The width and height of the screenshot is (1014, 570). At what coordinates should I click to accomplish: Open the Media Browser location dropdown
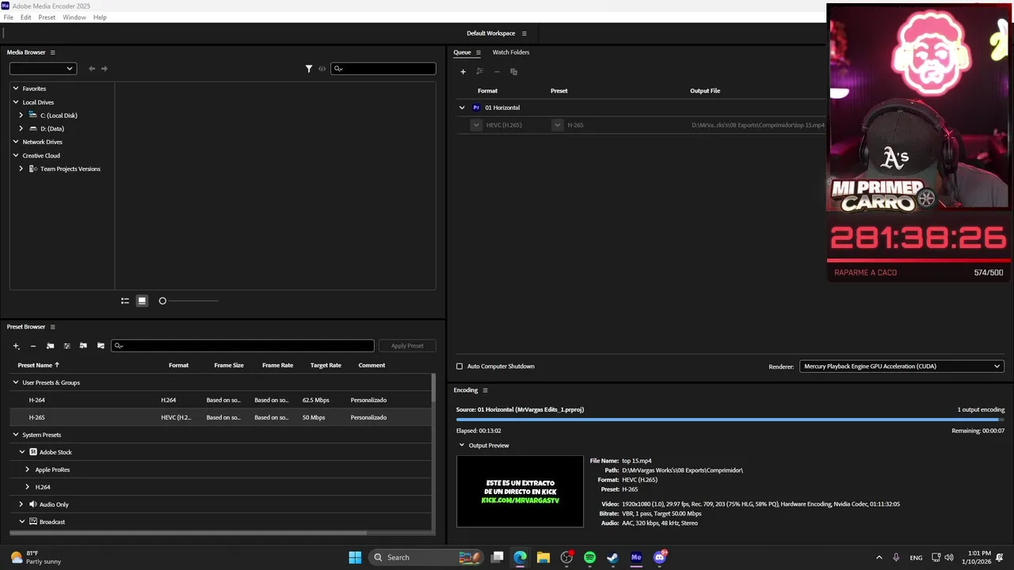click(x=43, y=69)
